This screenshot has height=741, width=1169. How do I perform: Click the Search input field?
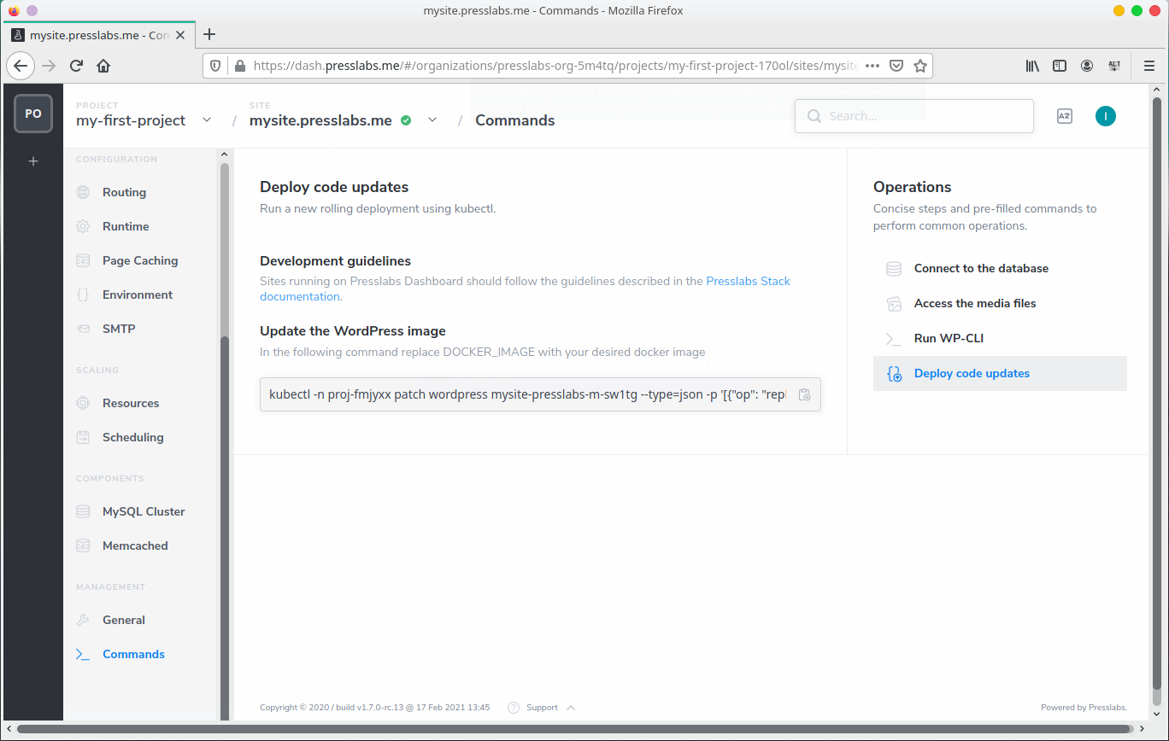click(914, 116)
